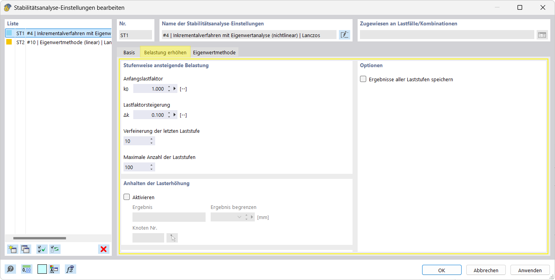The width and height of the screenshot is (555, 280).
Task: Open decimal places settings with 0.00 icon
Action: point(27,269)
